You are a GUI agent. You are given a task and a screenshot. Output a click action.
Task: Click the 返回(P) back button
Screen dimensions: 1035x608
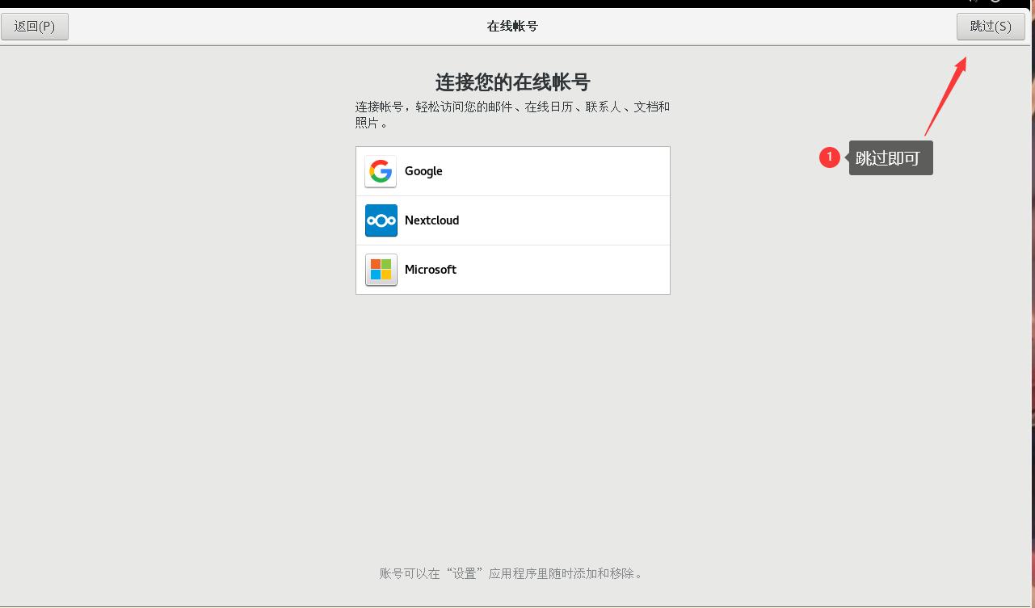point(35,26)
